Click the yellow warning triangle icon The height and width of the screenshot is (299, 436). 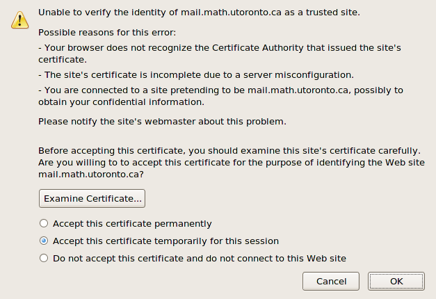[x=19, y=19]
